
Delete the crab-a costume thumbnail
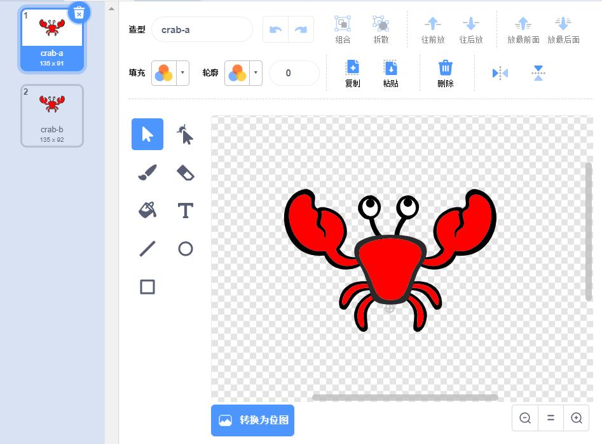pos(79,13)
